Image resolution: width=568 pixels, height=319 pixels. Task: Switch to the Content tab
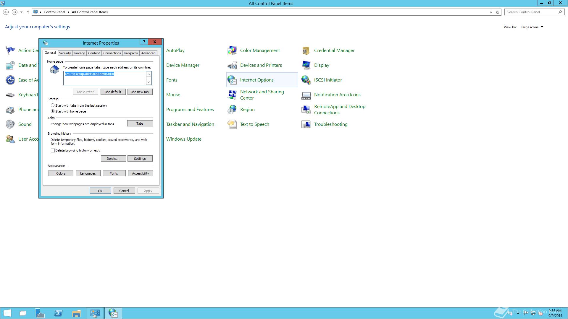tap(94, 53)
